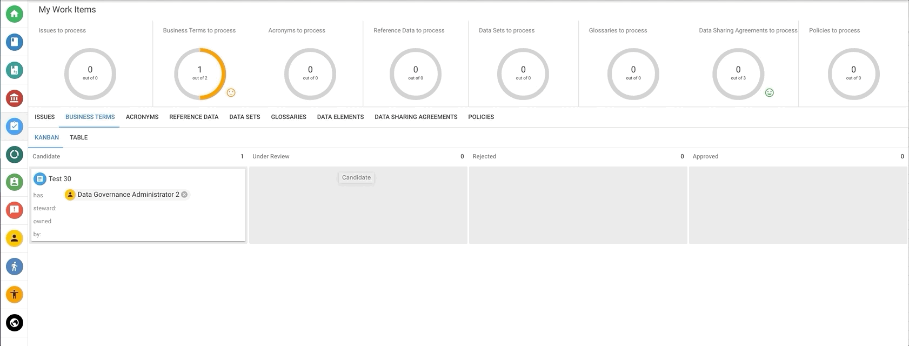Open the Test 30 card title
909x346 pixels.
click(60, 178)
